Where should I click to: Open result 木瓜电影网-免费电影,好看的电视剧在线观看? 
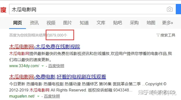click(58, 77)
